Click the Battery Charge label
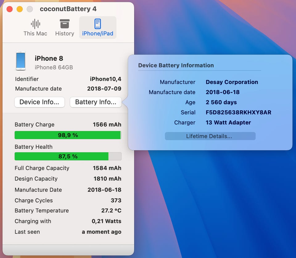 coord(35,124)
